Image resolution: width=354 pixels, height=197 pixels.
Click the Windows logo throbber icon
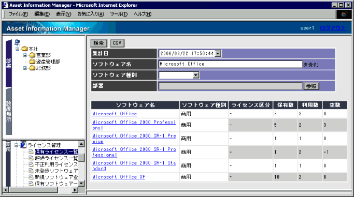click(x=344, y=14)
